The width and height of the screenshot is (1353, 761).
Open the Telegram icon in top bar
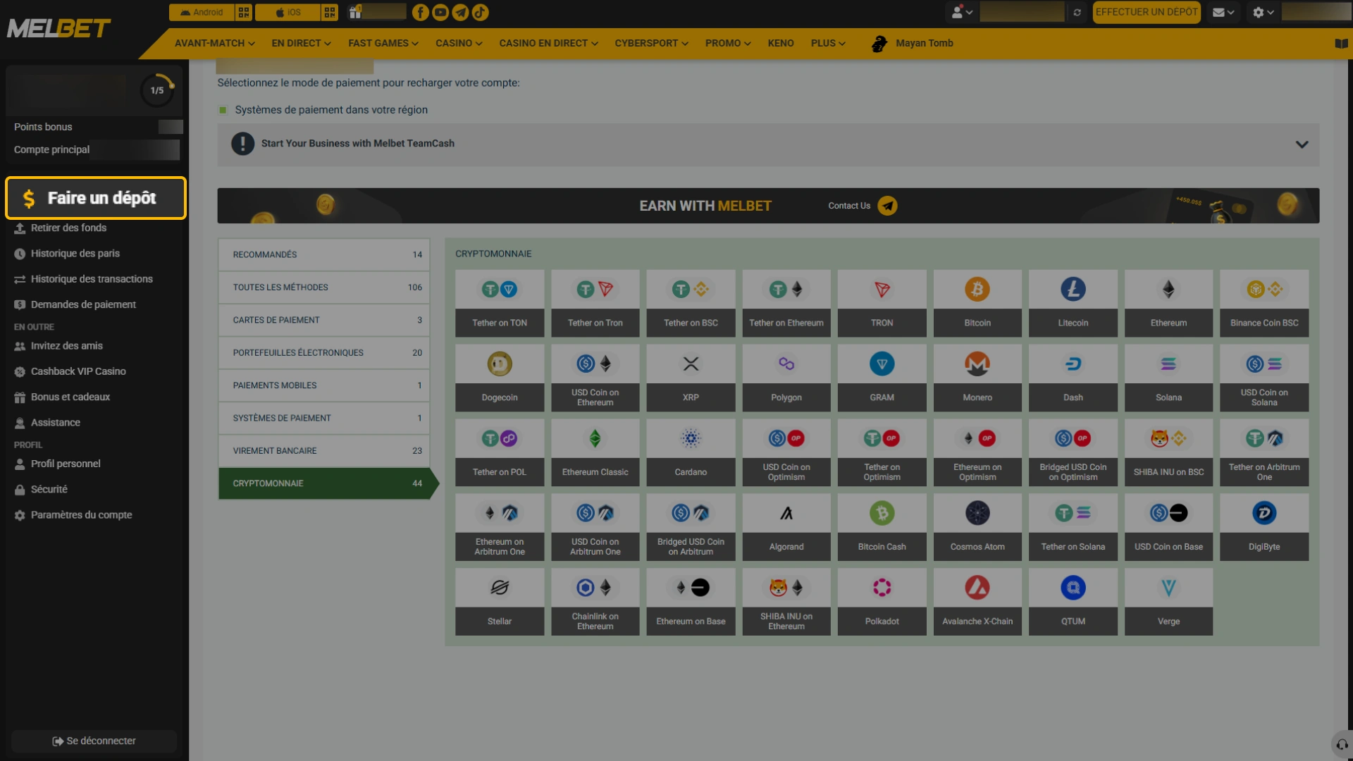click(x=460, y=12)
